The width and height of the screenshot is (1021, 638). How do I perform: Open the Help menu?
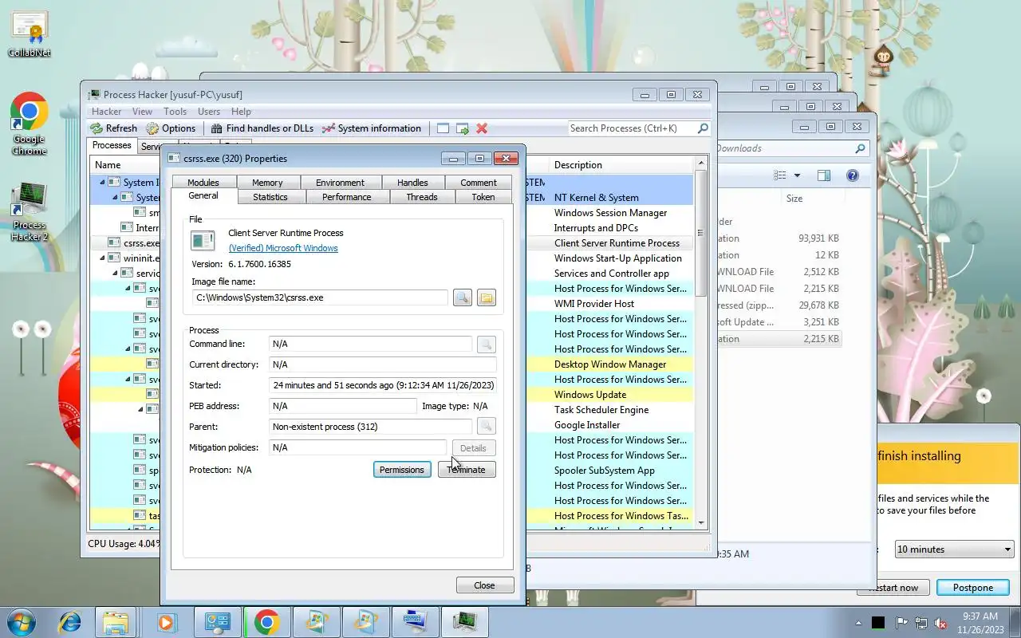[x=241, y=112]
